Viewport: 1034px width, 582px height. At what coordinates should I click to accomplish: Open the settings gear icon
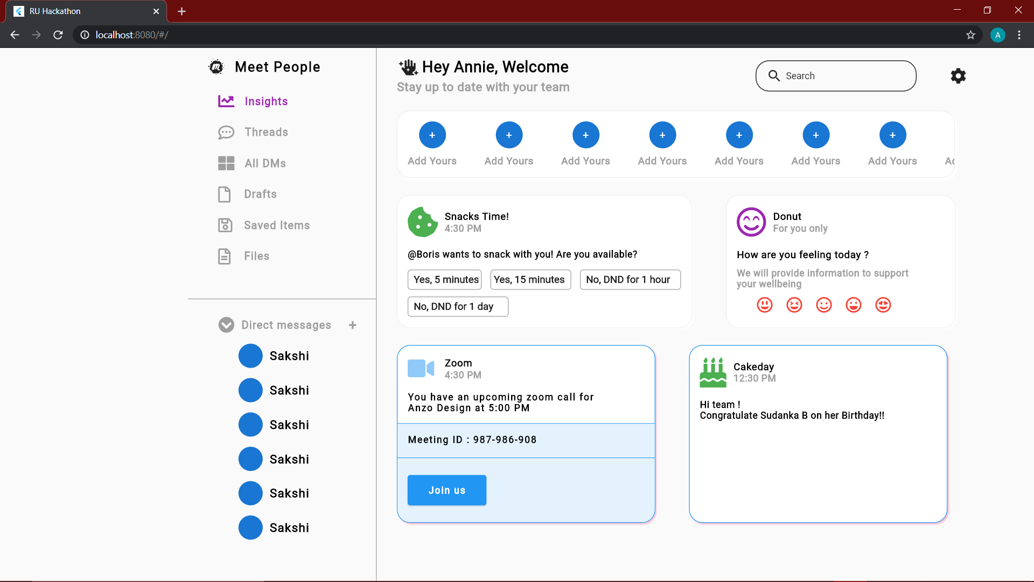958,76
